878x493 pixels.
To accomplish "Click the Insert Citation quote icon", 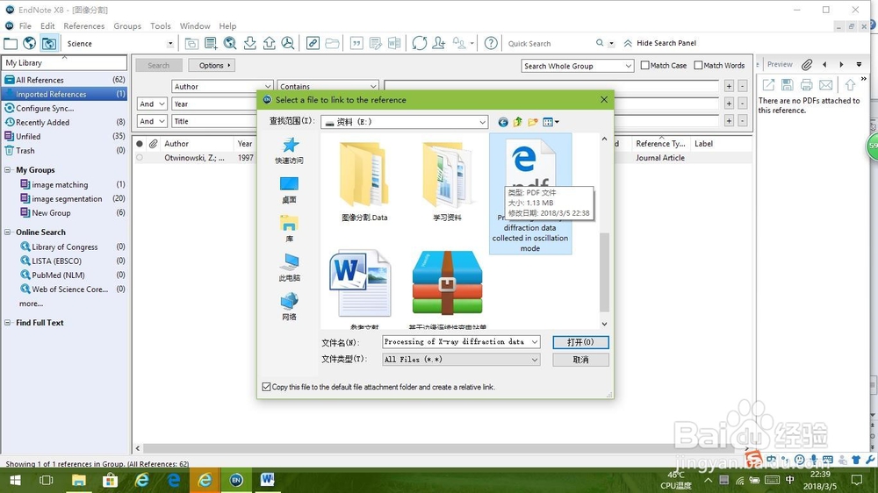I will pos(356,43).
